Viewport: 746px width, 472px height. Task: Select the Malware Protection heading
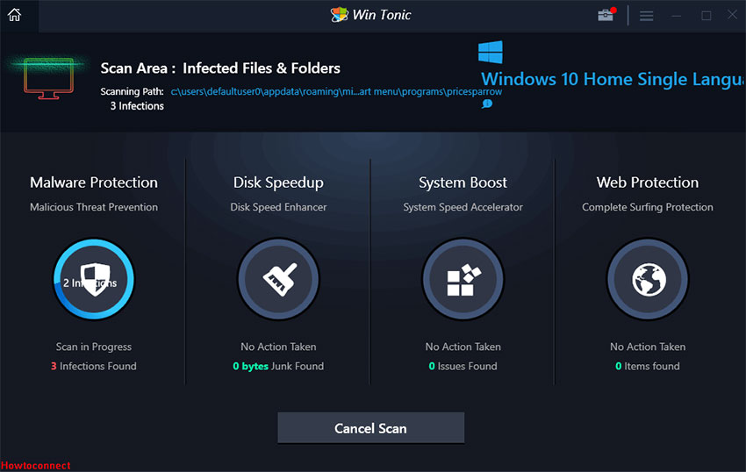pos(94,182)
